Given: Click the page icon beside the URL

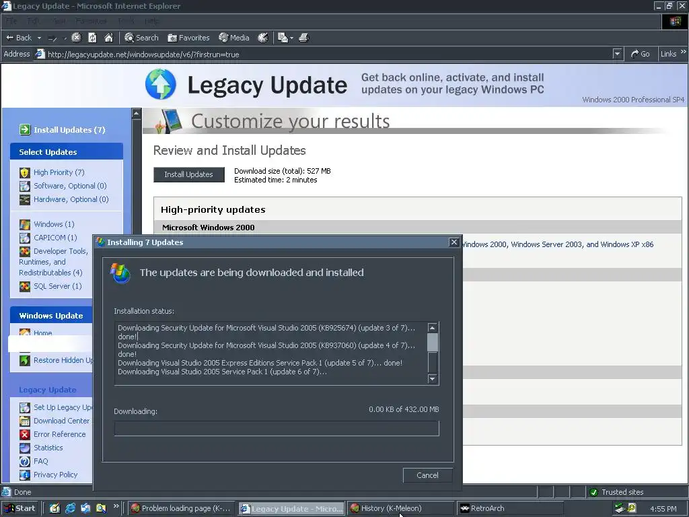Looking at the screenshot, I should coord(40,54).
